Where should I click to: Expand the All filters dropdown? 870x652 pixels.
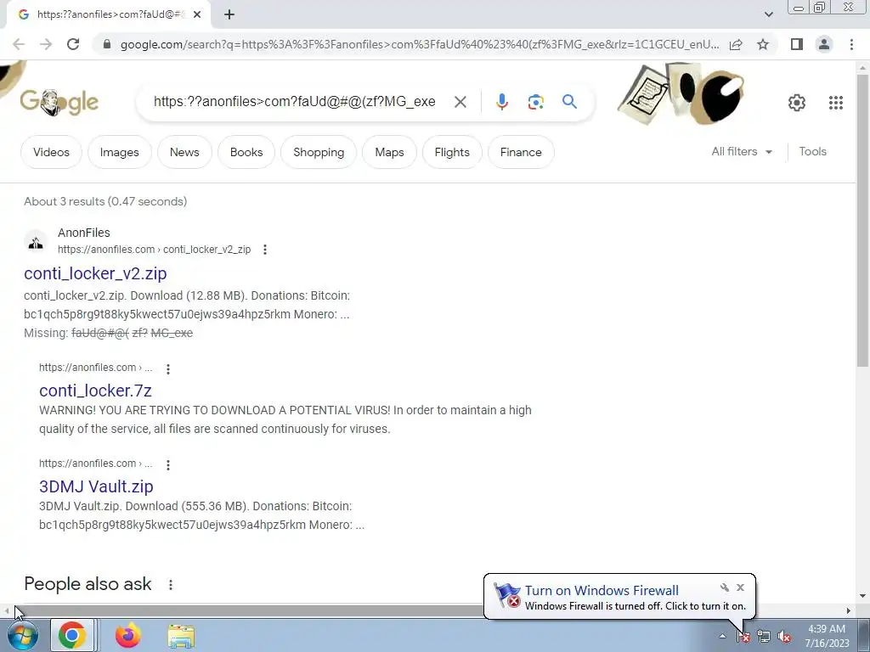tap(742, 151)
